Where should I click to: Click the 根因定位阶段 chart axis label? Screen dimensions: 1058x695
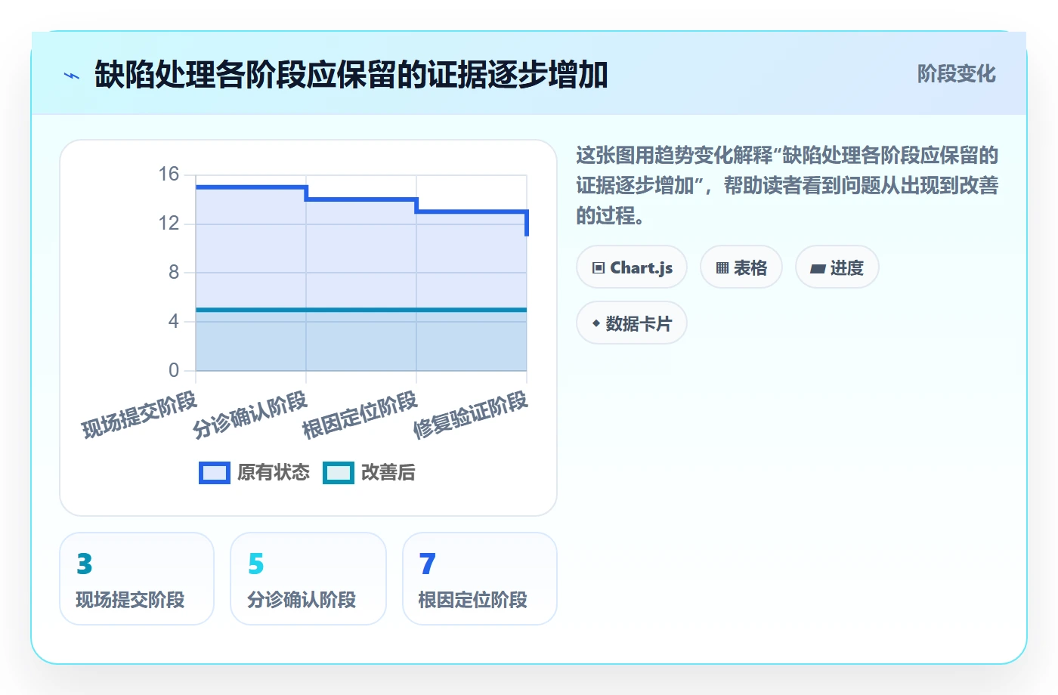point(360,415)
